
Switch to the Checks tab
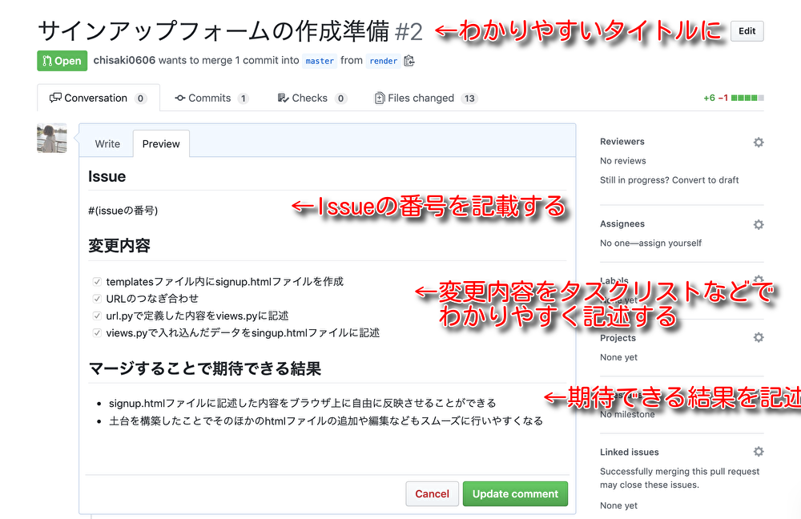point(312,98)
